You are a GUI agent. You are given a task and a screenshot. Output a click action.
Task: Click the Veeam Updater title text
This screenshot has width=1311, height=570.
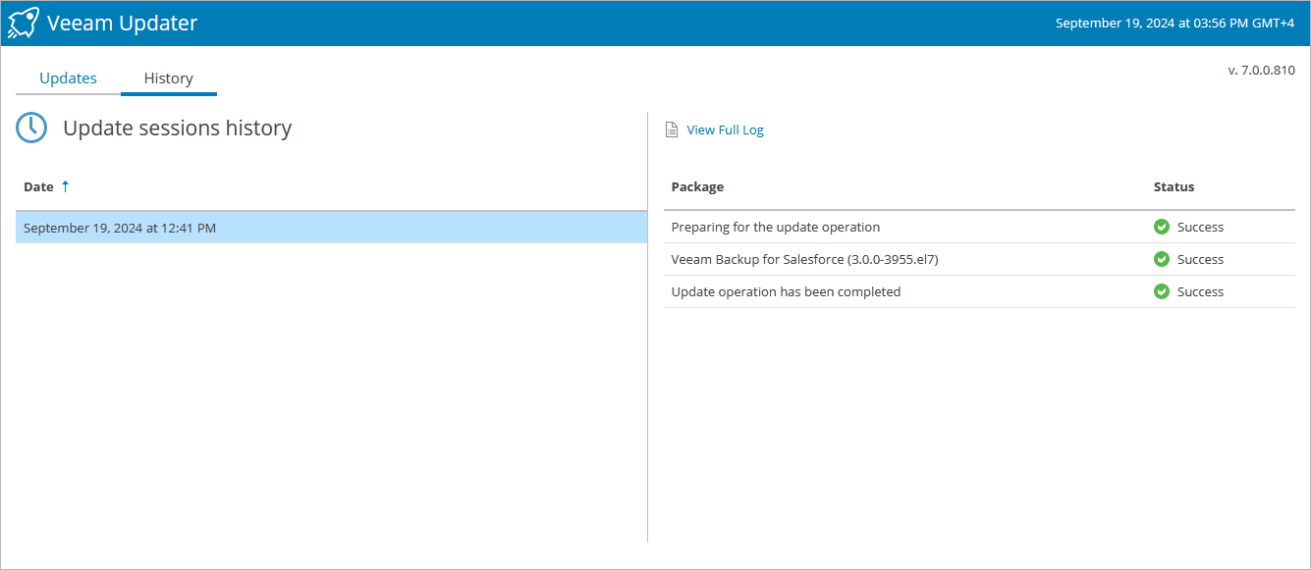[122, 23]
